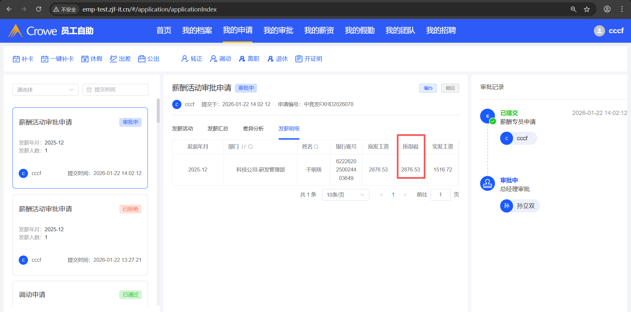The height and width of the screenshot is (312, 631).
Task: Expand the 10条/页 page size dropdown
Action: coord(345,195)
